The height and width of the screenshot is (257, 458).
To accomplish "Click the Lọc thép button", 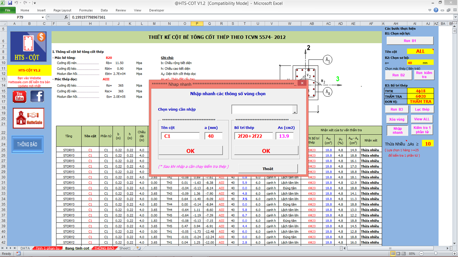I will coord(422,109).
